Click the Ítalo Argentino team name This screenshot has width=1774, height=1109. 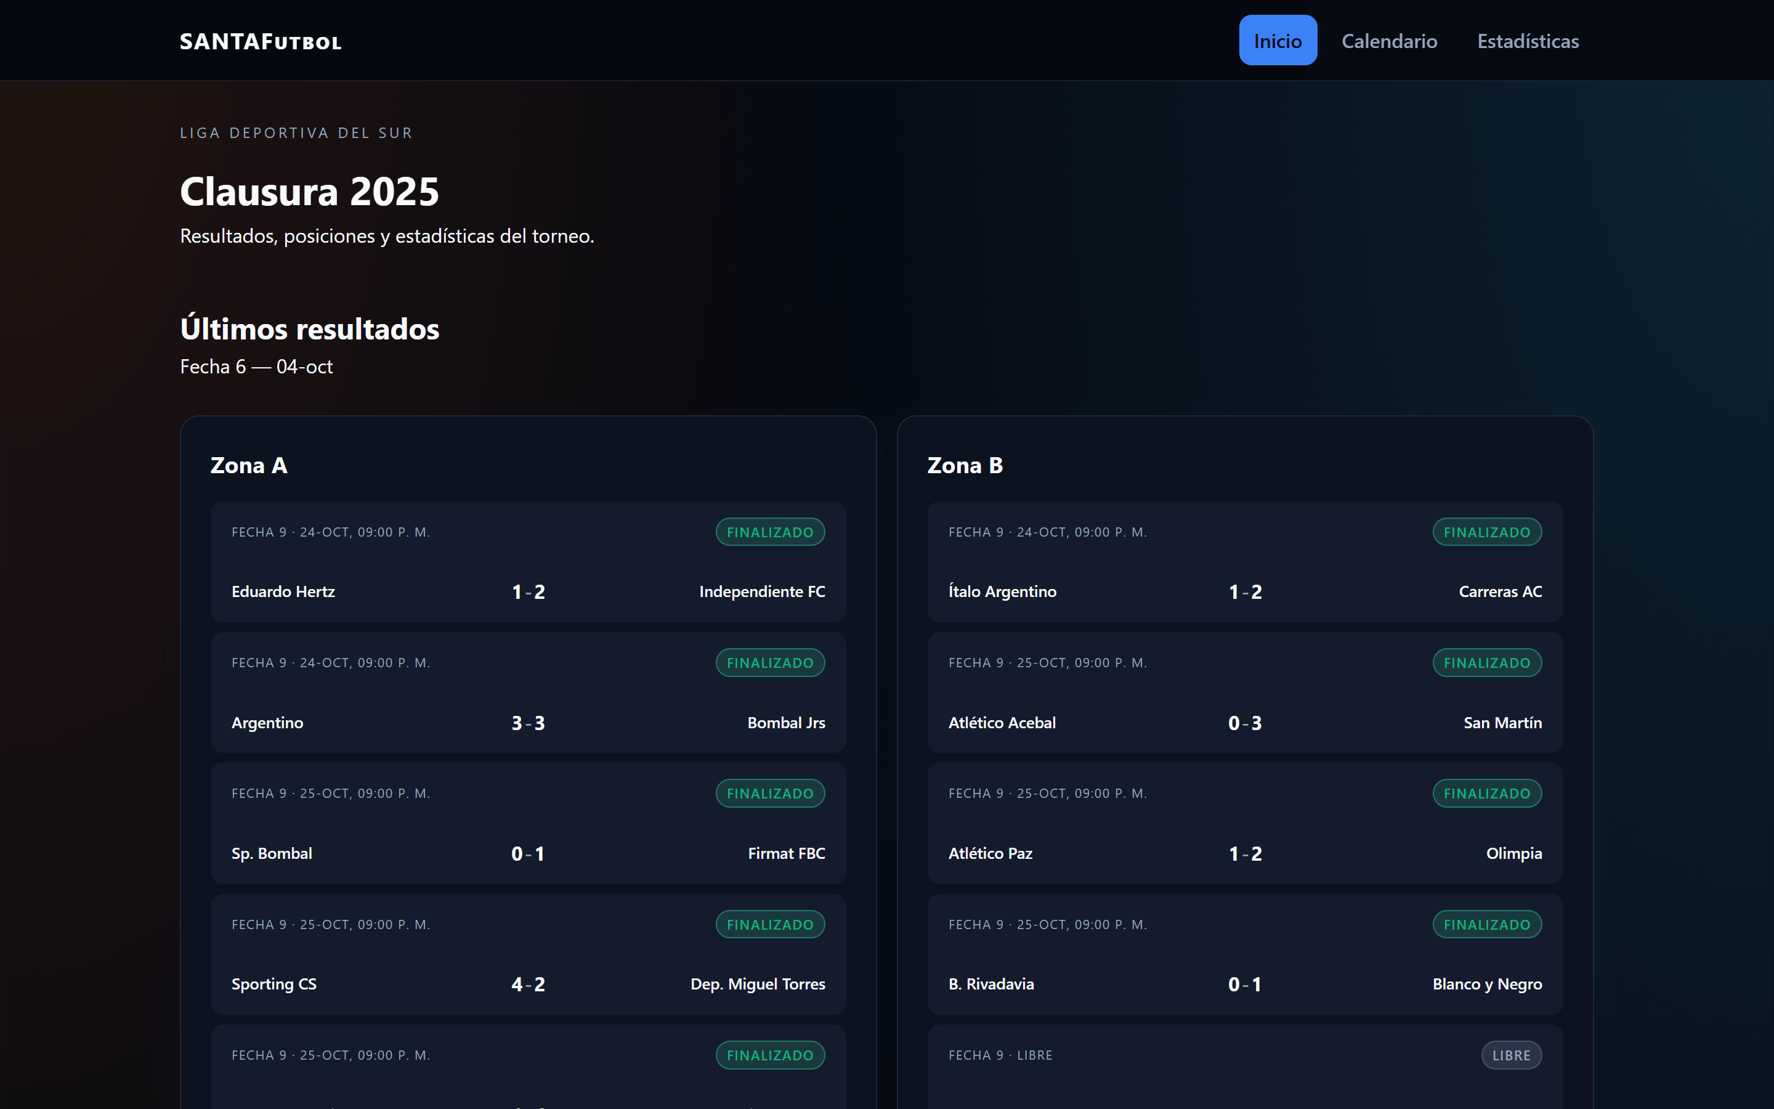pyautogui.click(x=1002, y=592)
